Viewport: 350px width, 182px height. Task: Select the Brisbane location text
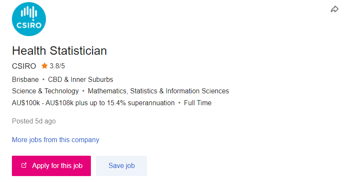[25, 79]
